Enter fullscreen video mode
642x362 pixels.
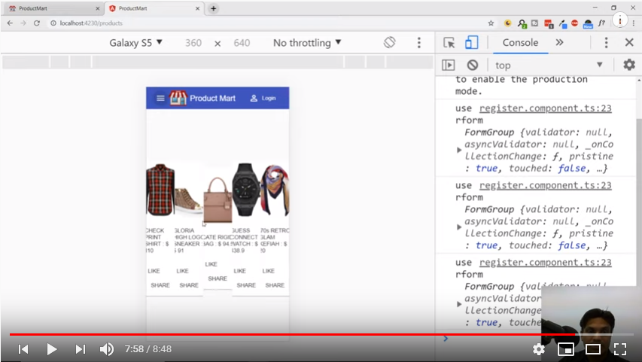point(619,349)
